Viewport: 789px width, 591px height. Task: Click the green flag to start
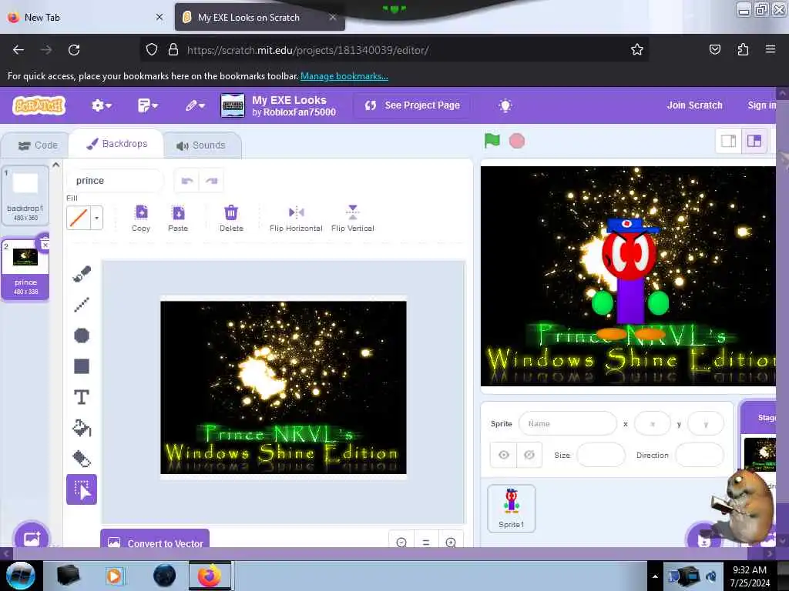coord(492,141)
